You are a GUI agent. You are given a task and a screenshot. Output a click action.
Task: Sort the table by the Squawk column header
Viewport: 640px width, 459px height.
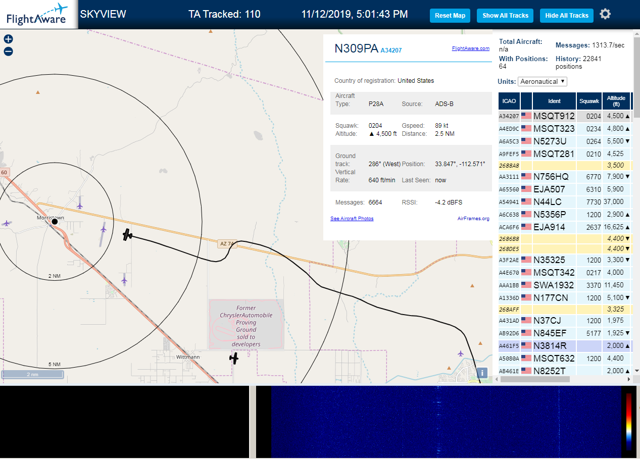(589, 101)
